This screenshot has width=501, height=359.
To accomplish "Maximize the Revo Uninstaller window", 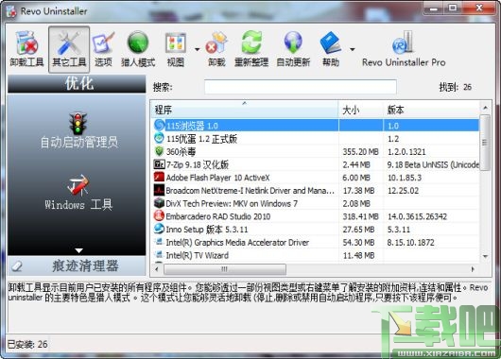I will (x=453, y=8).
